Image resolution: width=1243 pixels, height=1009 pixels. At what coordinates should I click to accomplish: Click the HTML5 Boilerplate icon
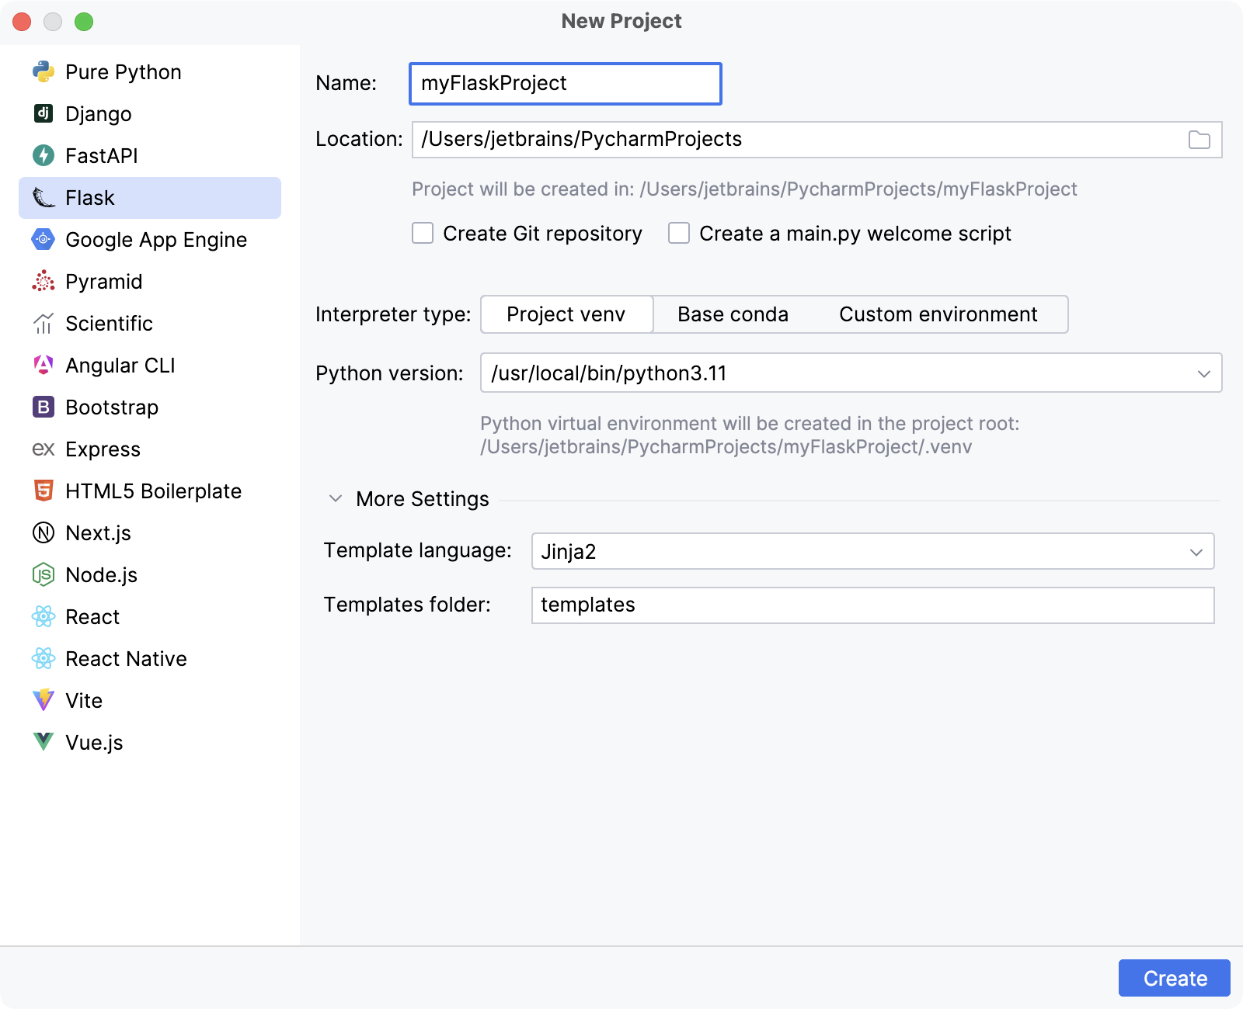44,491
